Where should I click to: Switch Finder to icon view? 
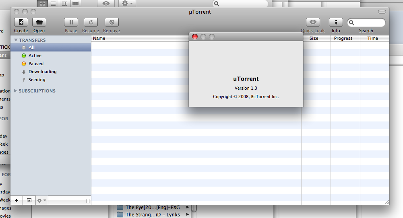pos(42,4)
